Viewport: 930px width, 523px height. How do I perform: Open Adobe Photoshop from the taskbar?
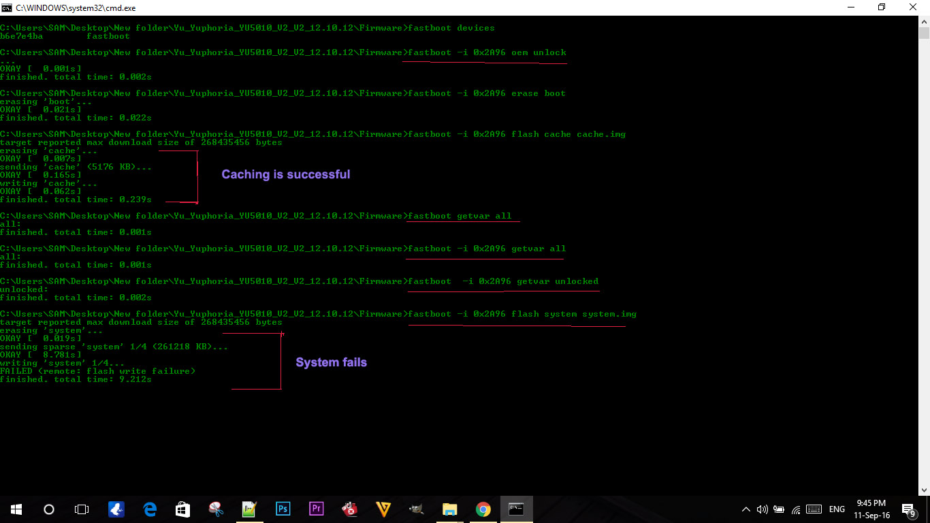pyautogui.click(x=283, y=509)
